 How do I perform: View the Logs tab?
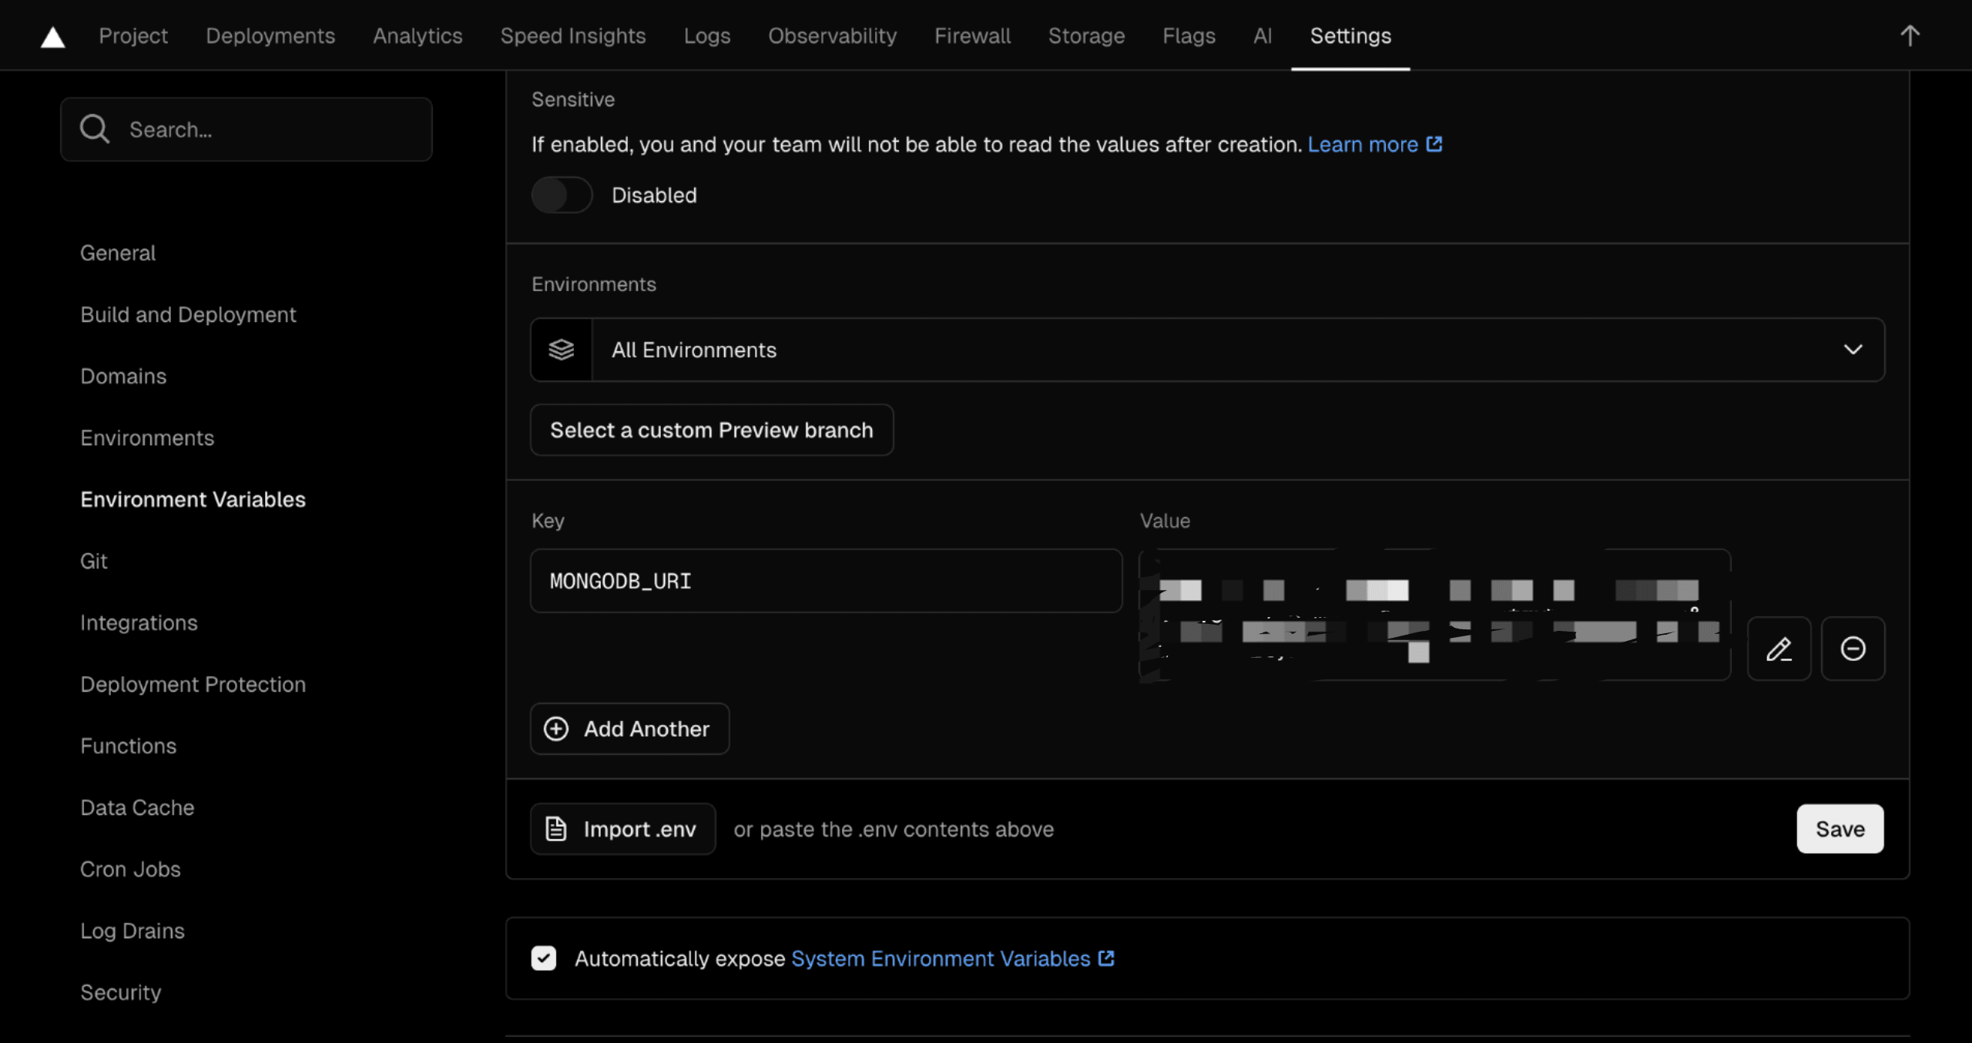point(707,35)
